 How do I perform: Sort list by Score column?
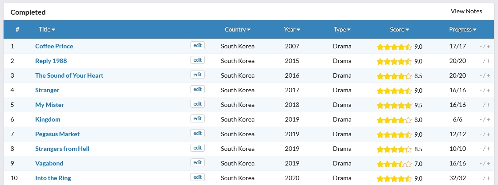pyautogui.click(x=399, y=29)
